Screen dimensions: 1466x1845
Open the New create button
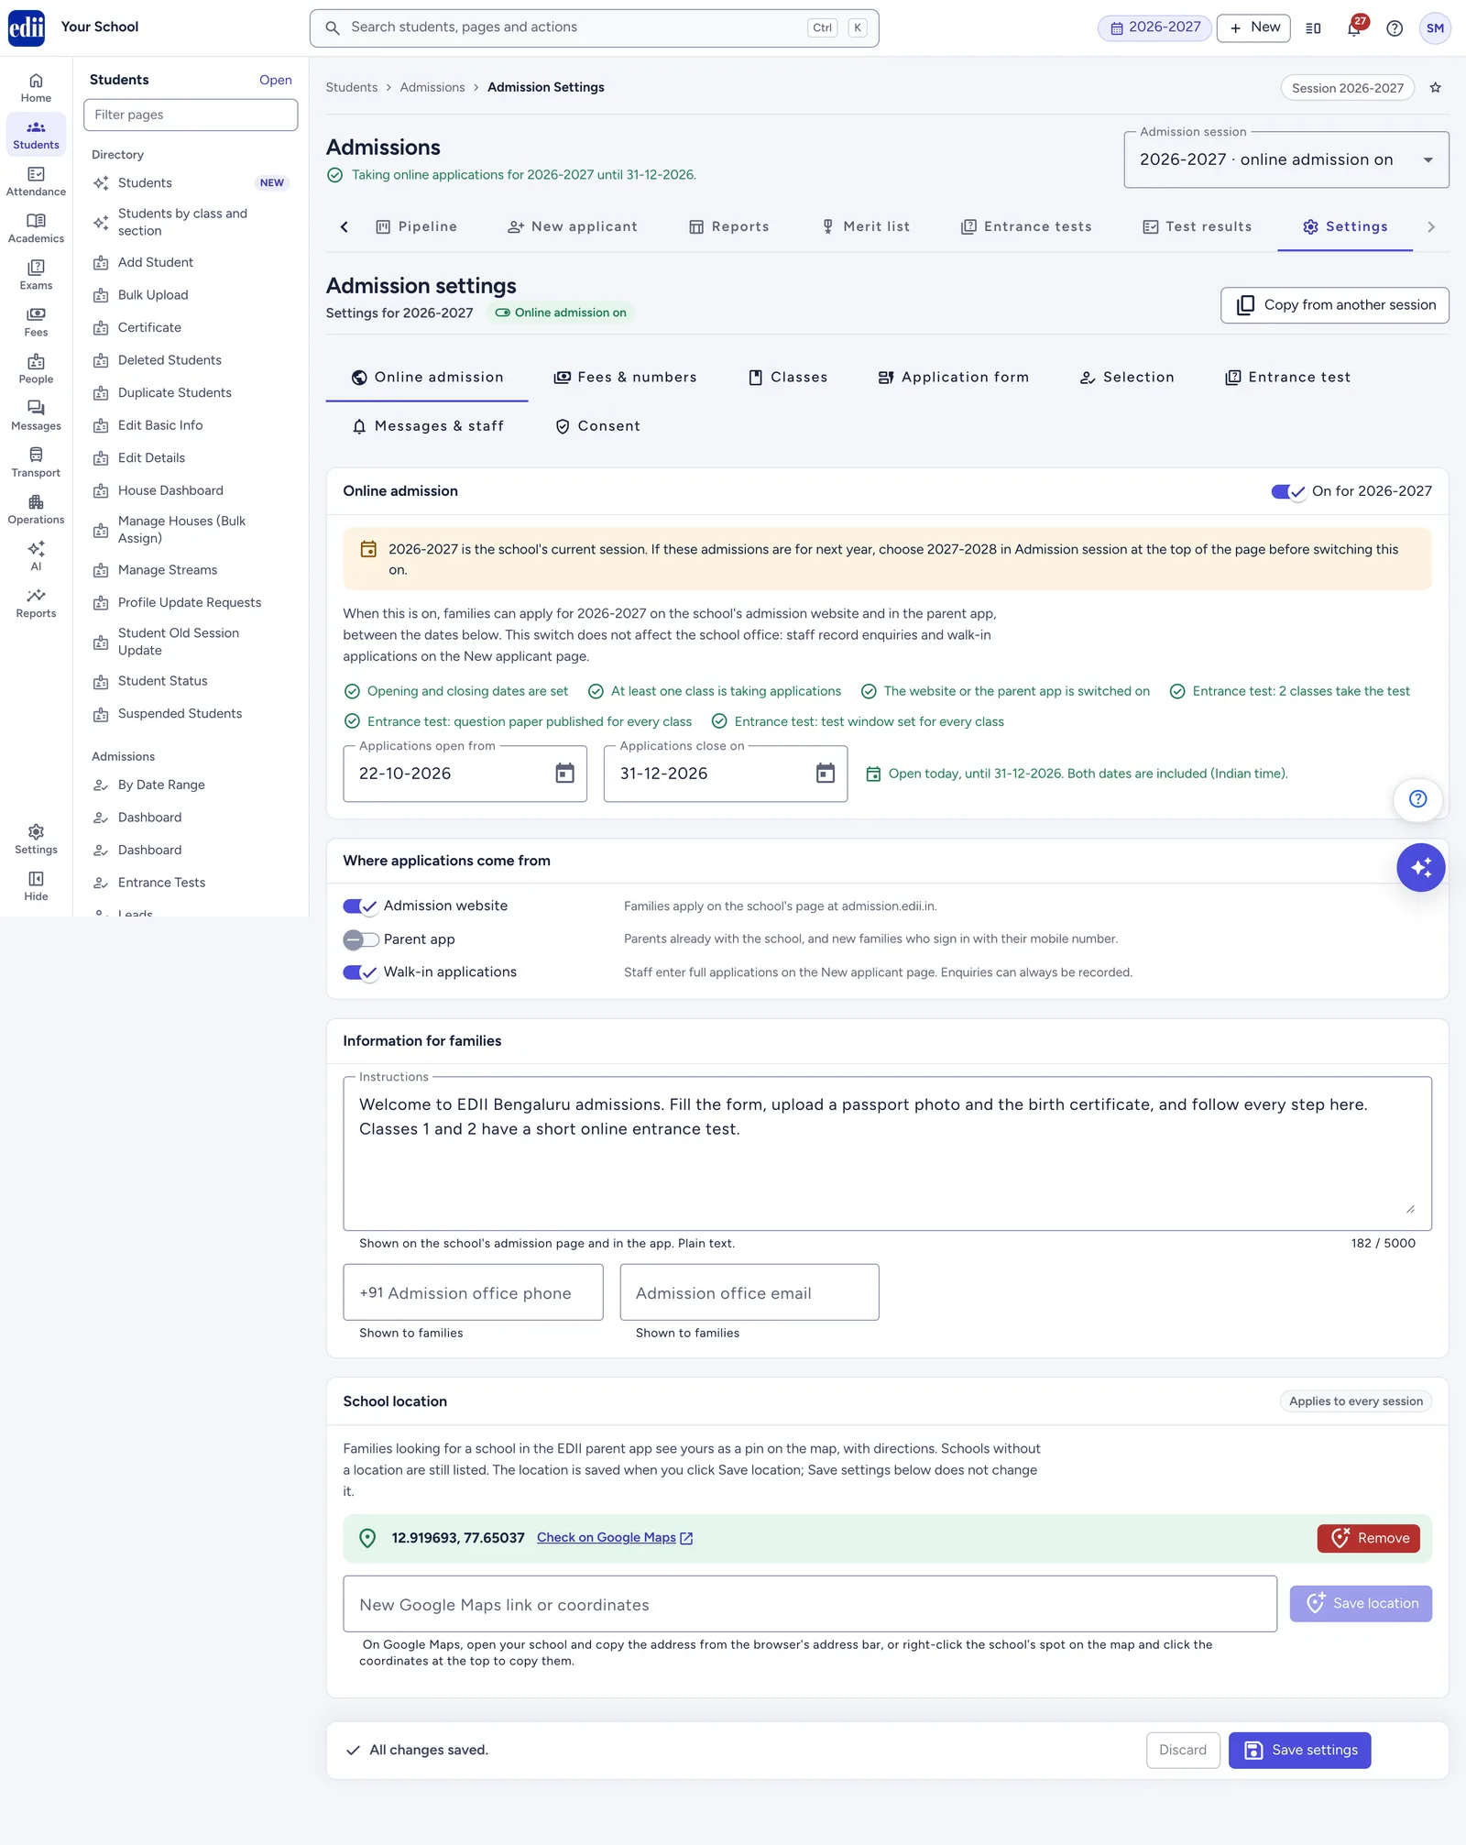coord(1253,28)
